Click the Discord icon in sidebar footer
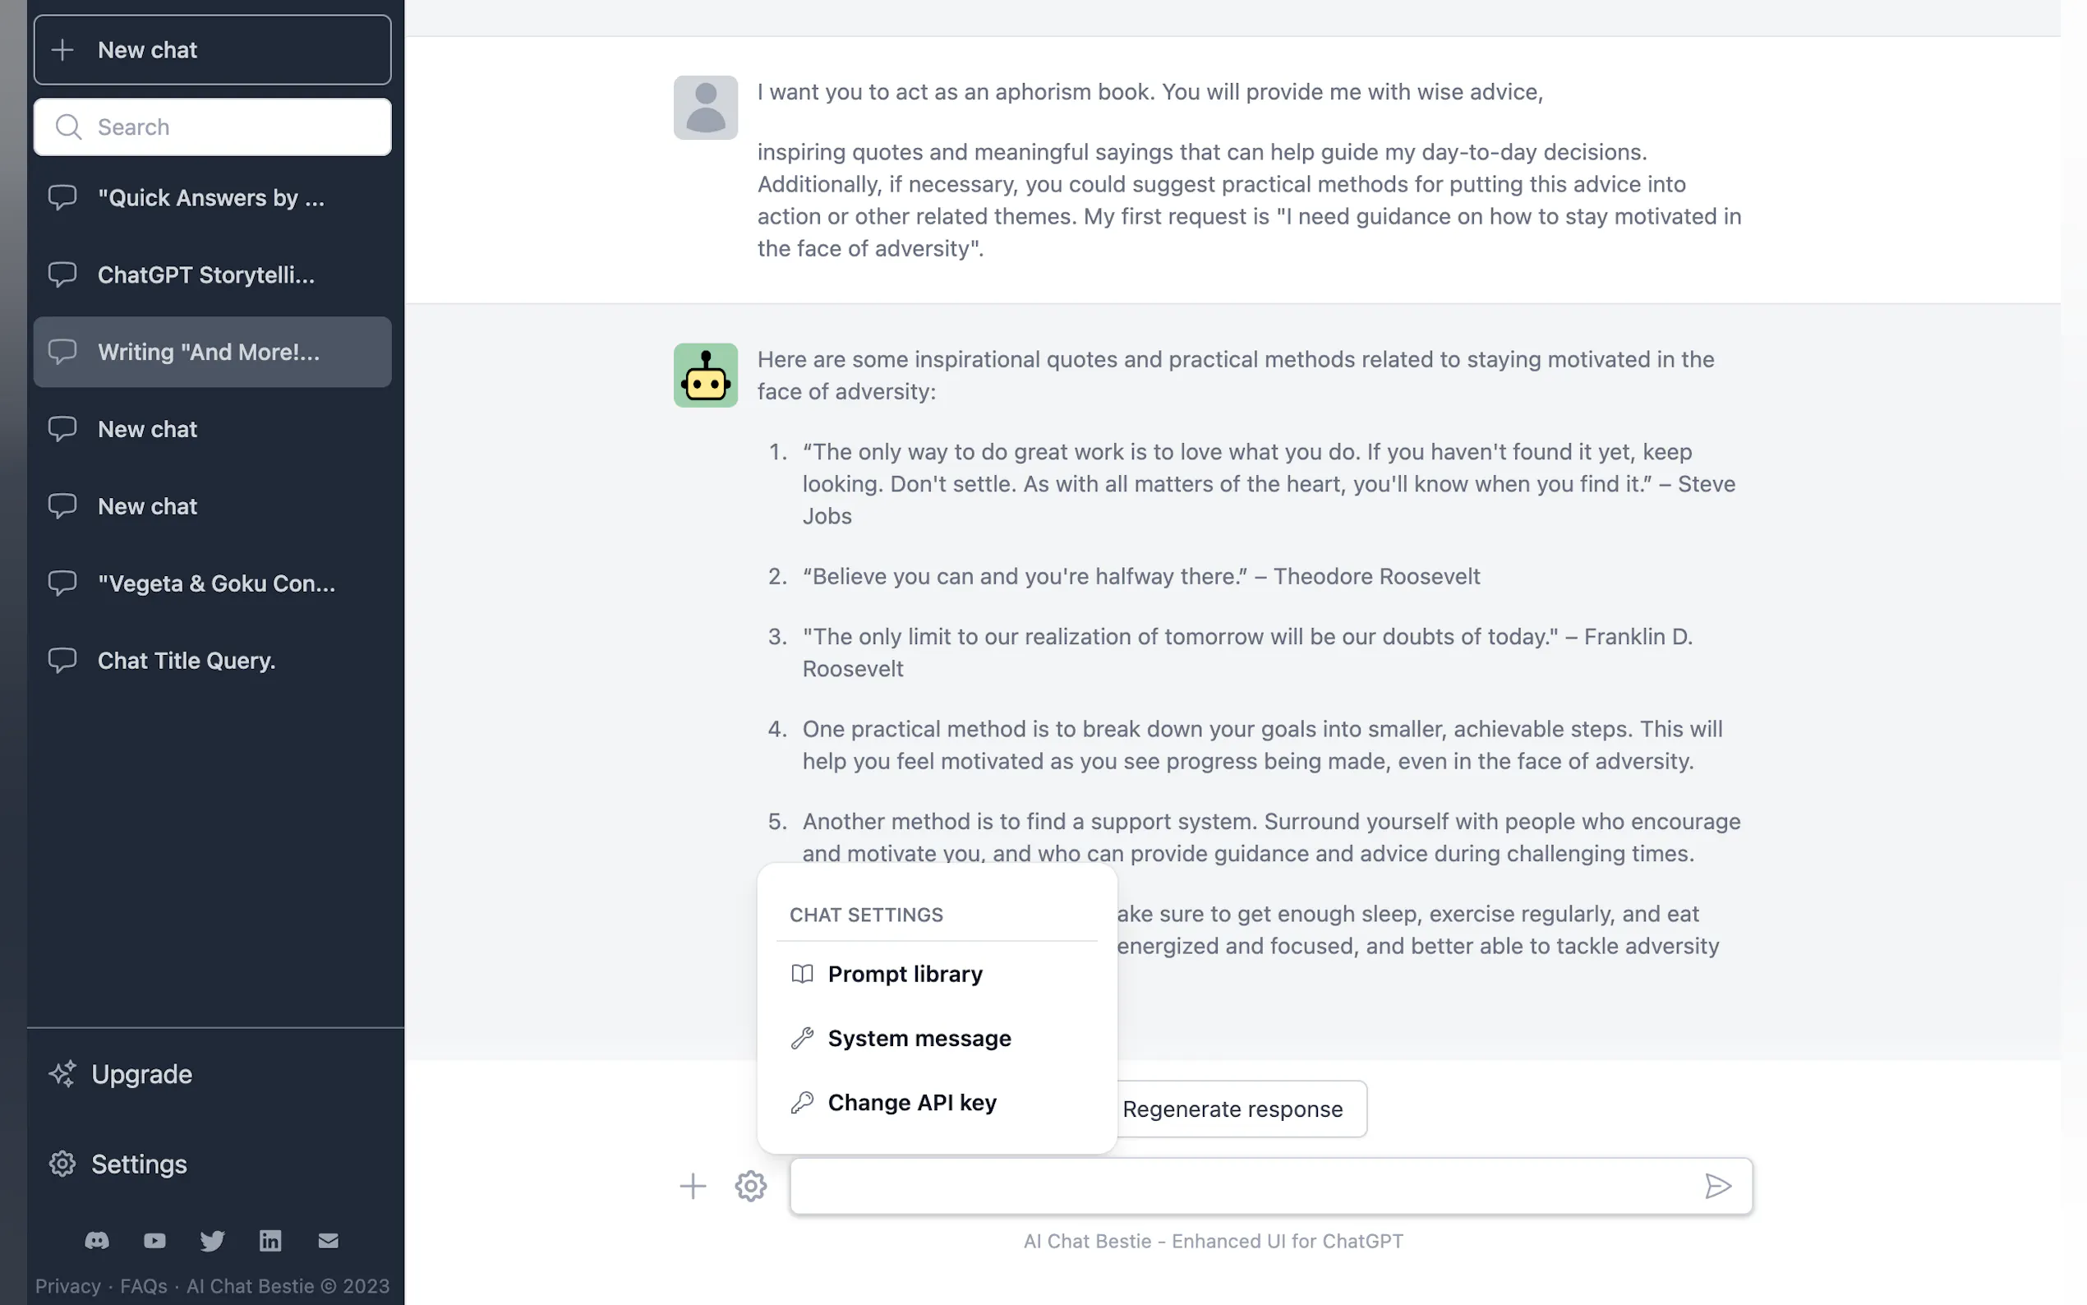Image resolution: width=2087 pixels, height=1305 pixels. 97,1240
